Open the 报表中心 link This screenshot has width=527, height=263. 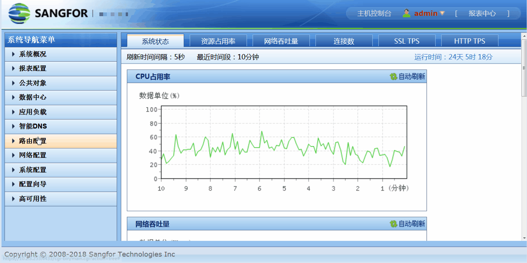pyautogui.click(x=482, y=14)
